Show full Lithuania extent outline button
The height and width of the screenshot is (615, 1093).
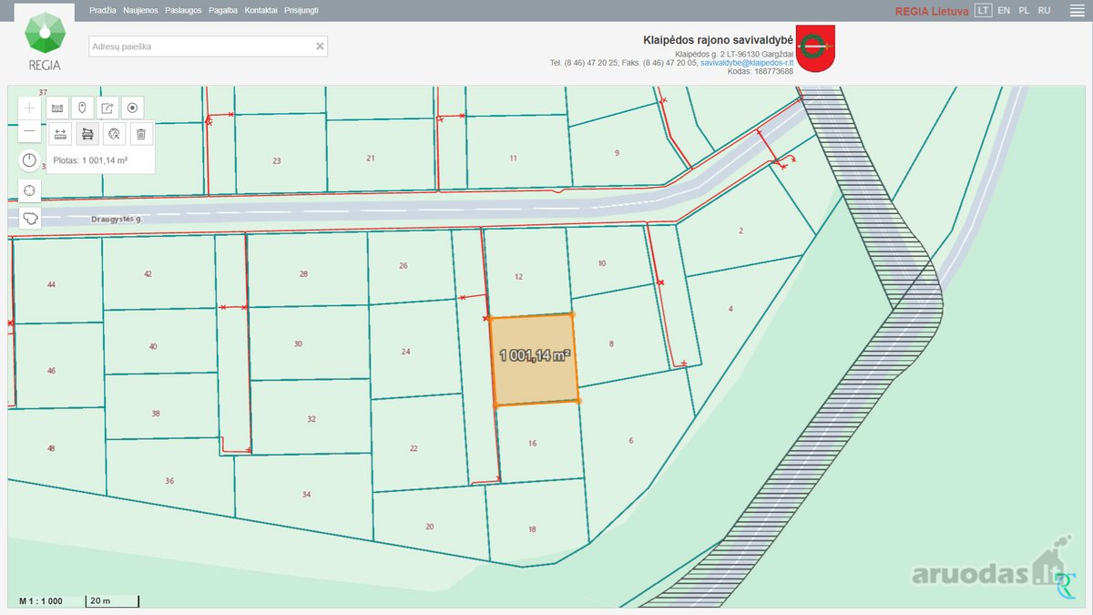(x=30, y=219)
